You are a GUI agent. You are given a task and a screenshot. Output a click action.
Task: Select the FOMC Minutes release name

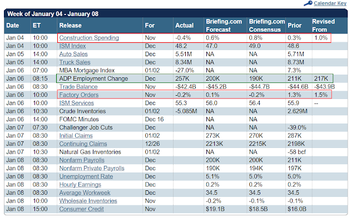point(79,120)
